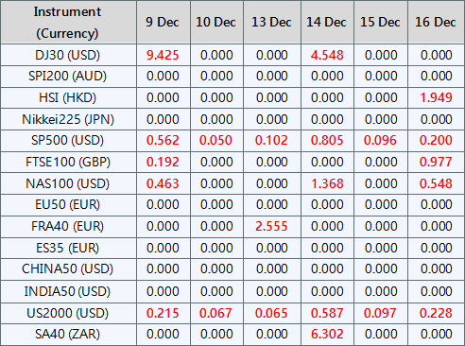This screenshot has width=465, height=346.
Task: Click the SA40 (ZAR) row label
Action: (67, 334)
